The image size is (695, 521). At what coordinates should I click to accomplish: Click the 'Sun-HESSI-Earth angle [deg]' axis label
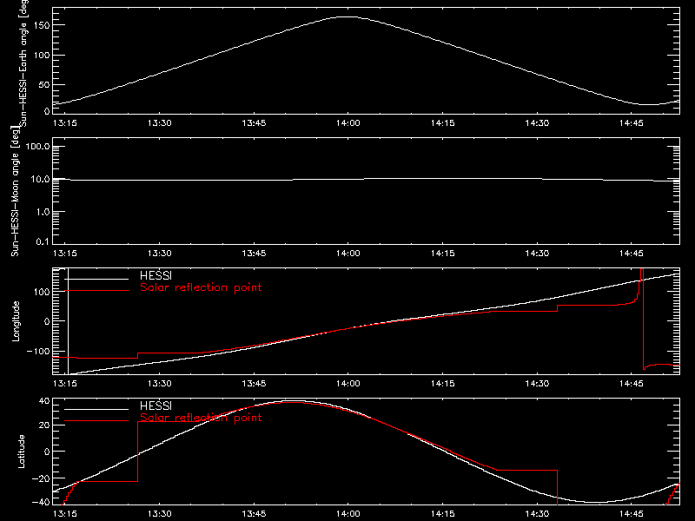(23, 62)
